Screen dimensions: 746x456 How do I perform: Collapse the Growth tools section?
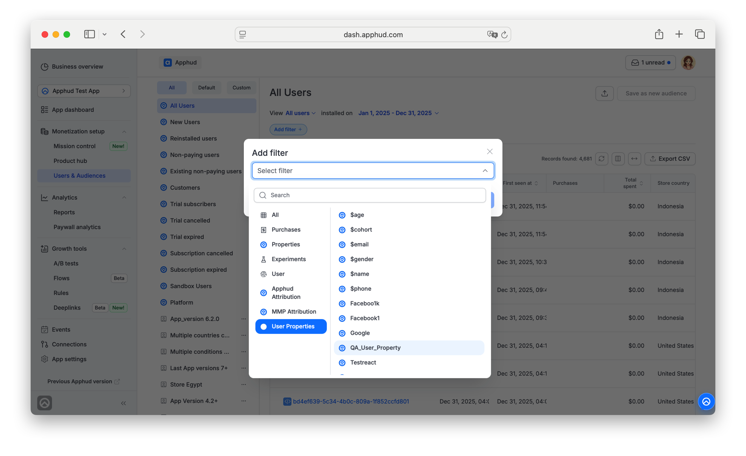coord(124,249)
